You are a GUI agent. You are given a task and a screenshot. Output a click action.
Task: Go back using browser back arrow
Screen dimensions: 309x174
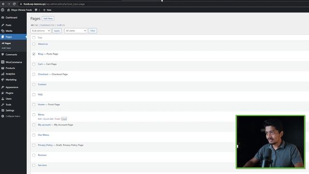click(x=3, y=4)
